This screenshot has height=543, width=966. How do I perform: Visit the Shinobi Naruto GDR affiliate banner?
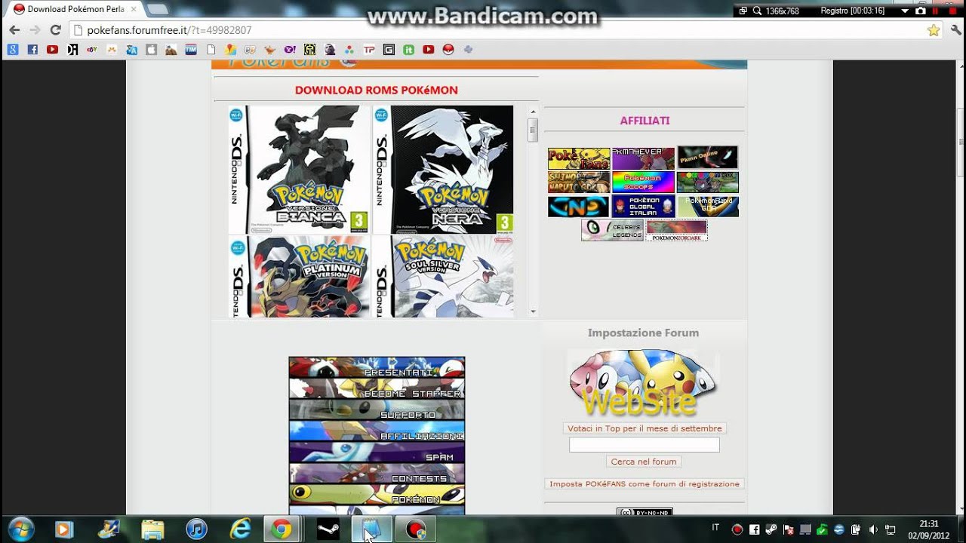(x=579, y=183)
